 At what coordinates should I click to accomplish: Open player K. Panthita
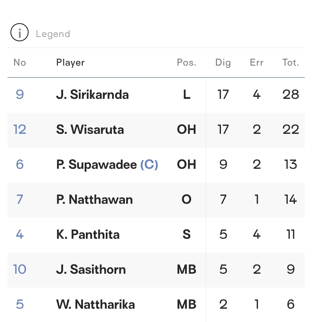coord(88,234)
